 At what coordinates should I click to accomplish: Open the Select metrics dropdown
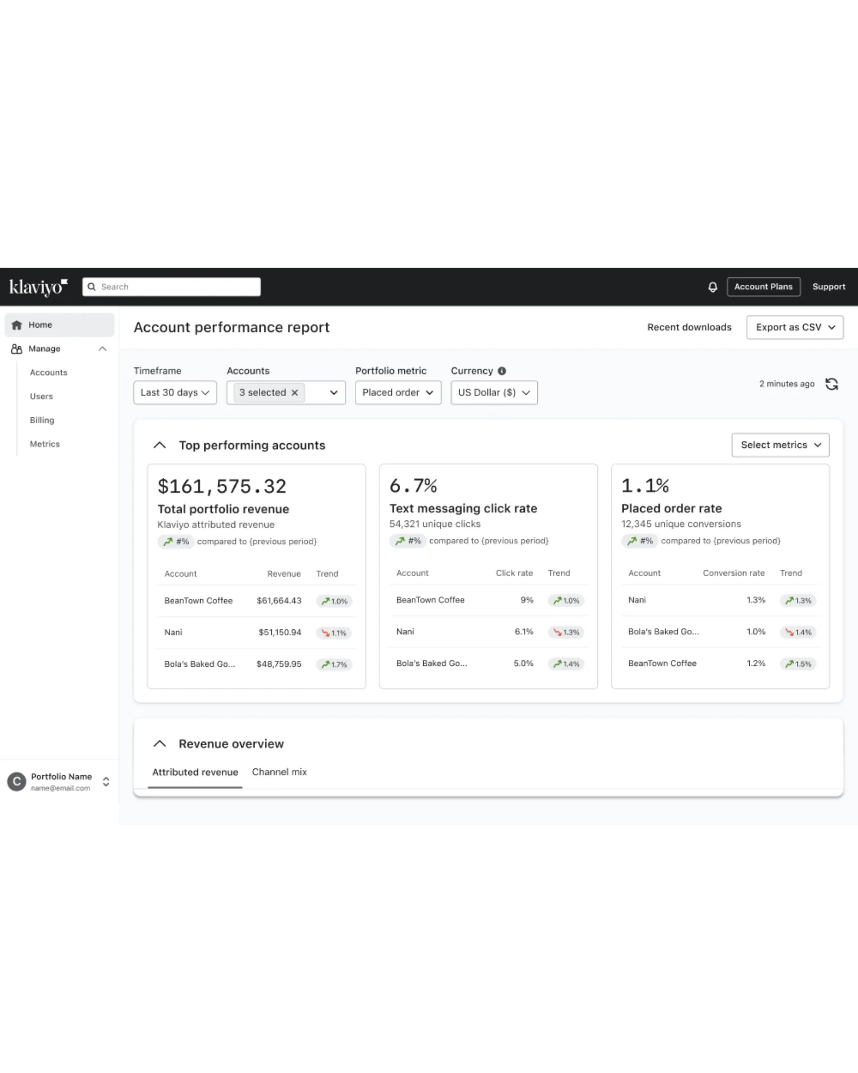(780, 445)
